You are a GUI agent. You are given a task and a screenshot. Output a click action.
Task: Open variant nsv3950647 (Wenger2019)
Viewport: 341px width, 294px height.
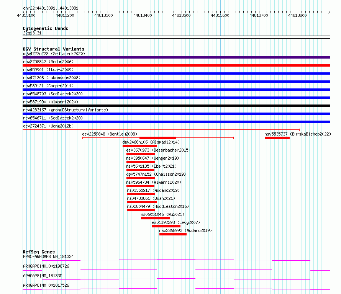point(152,158)
